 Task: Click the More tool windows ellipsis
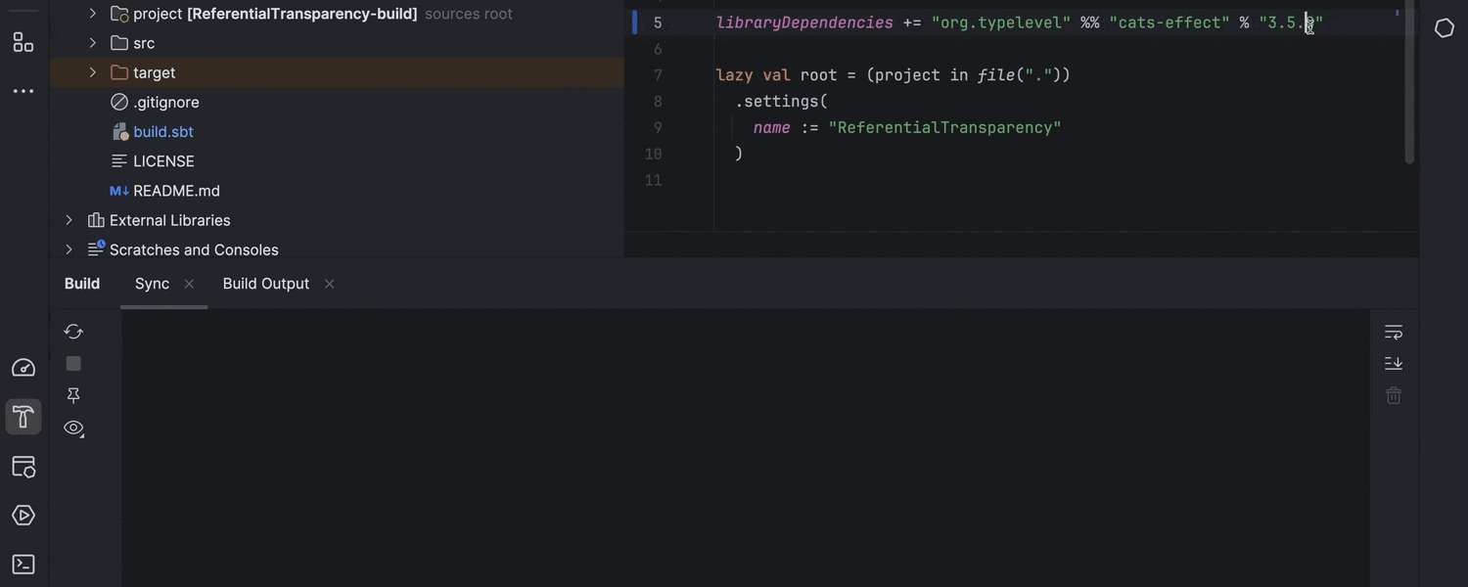(23, 91)
